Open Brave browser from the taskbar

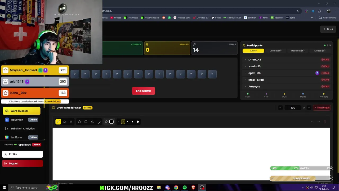(x=193, y=188)
